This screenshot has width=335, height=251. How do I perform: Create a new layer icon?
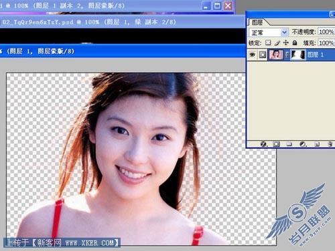click(x=317, y=144)
